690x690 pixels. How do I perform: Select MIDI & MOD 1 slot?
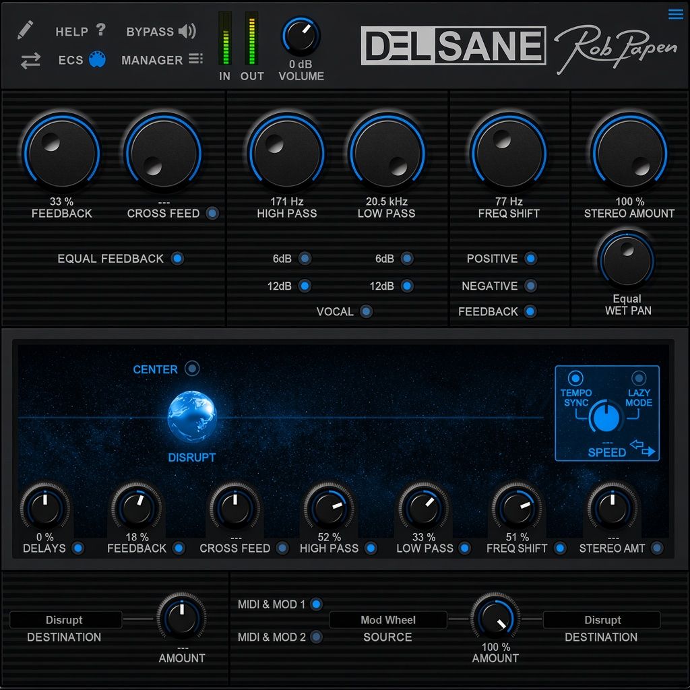click(x=316, y=604)
